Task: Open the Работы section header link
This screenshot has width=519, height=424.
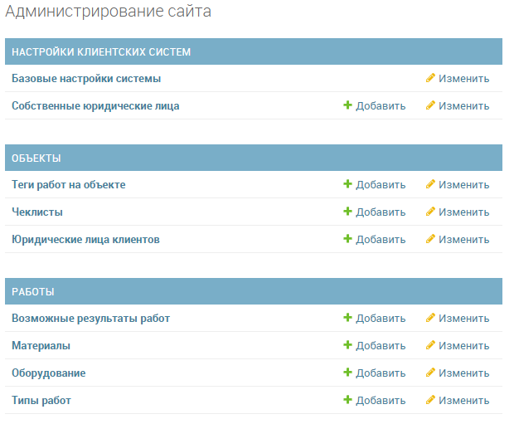Action: tap(33, 292)
